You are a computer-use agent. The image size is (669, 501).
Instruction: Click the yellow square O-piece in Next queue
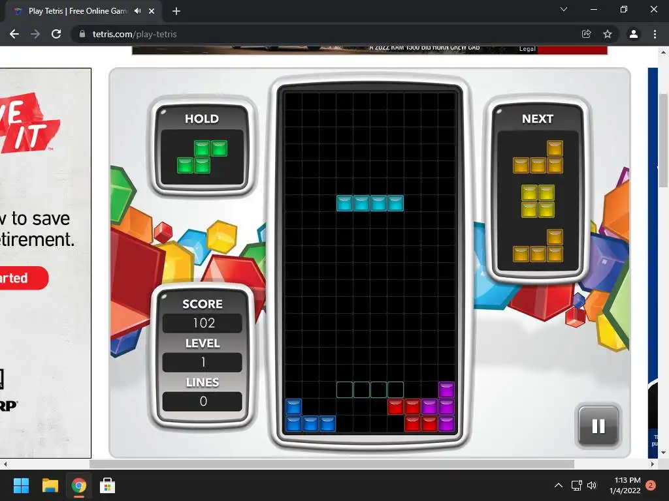click(538, 201)
